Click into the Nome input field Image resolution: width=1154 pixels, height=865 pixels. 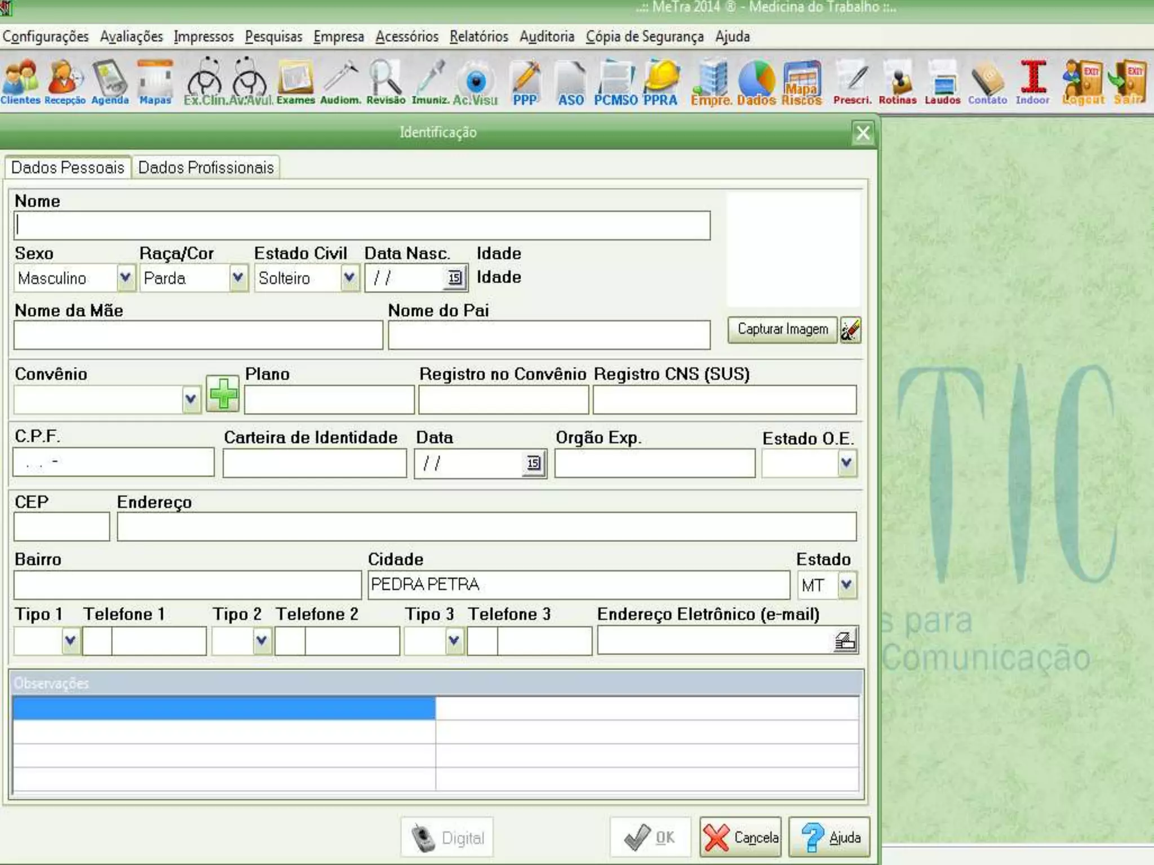pyautogui.click(x=362, y=226)
